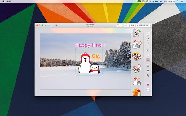Open the share button menu
Viewport: 186px width, 116px height.
click(126, 25)
